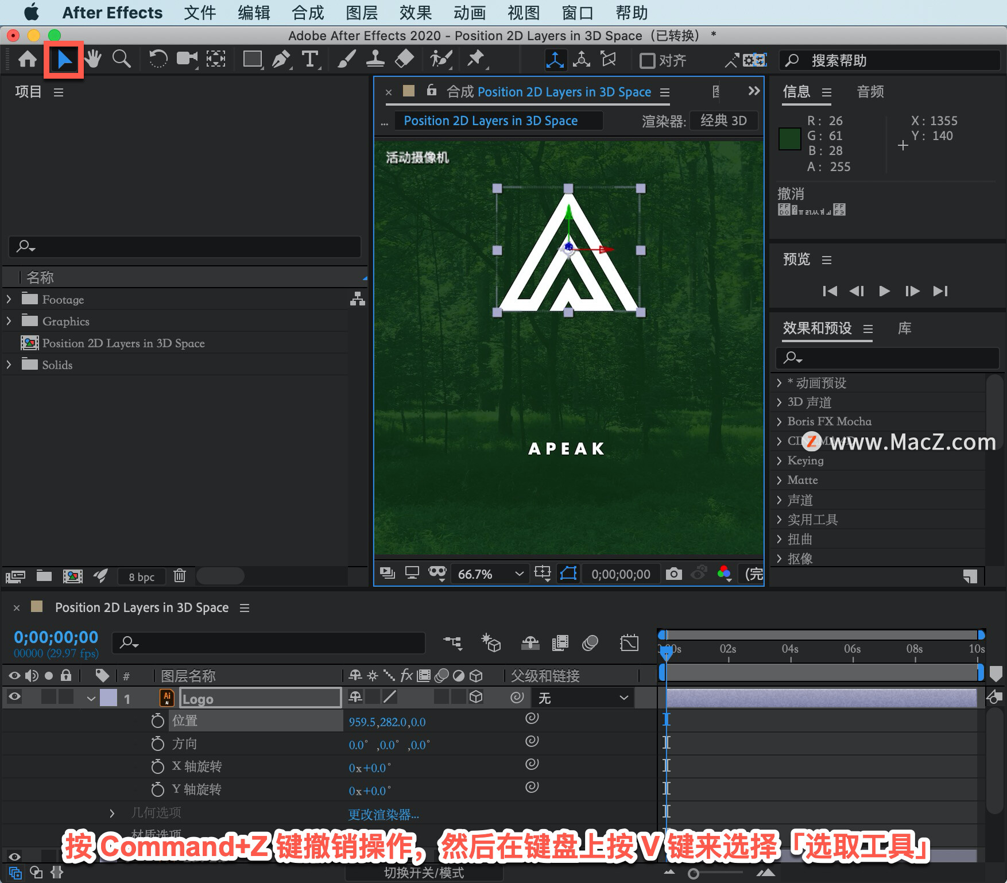The height and width of the screenshot is (883, 1007).
Task: Open the channel RGB color icon in viewer
Action: point(724,573)
